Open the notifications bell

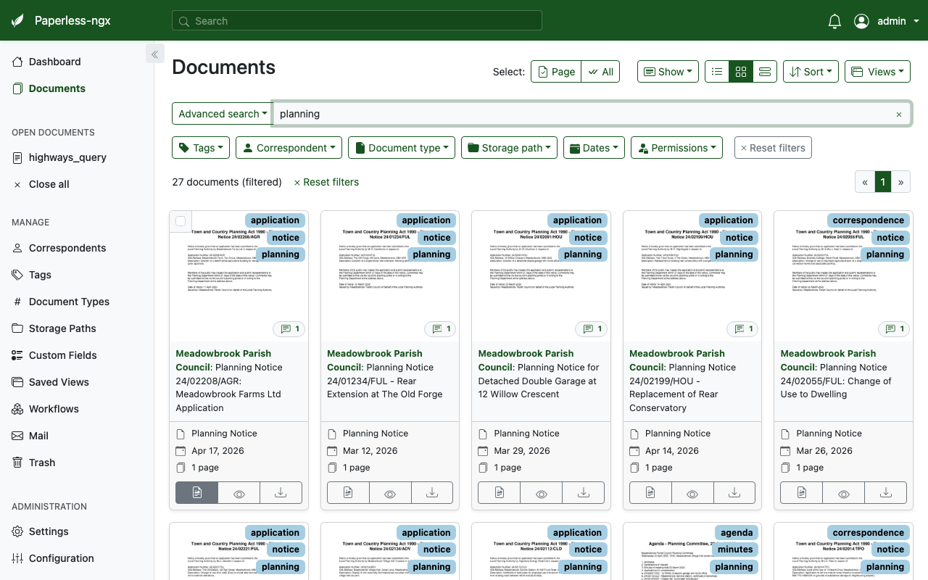[834, 21]
